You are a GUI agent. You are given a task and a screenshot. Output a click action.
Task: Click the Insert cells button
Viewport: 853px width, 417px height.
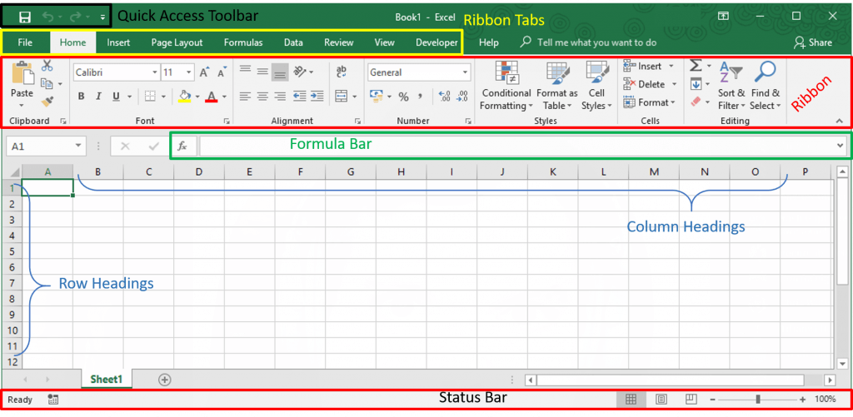pos(648,66)
